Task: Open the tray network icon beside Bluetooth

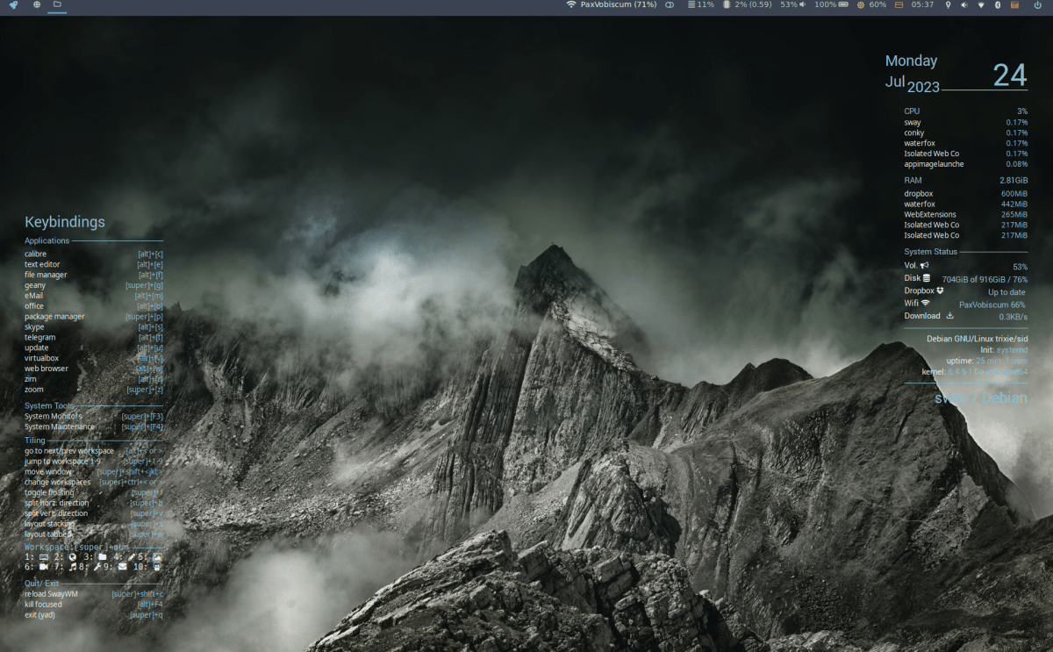Action: coord(980,5)
